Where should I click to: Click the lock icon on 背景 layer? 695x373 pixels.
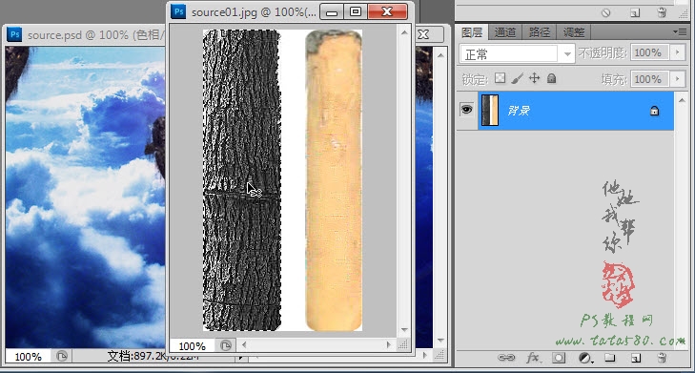click(x=654, y=111)
